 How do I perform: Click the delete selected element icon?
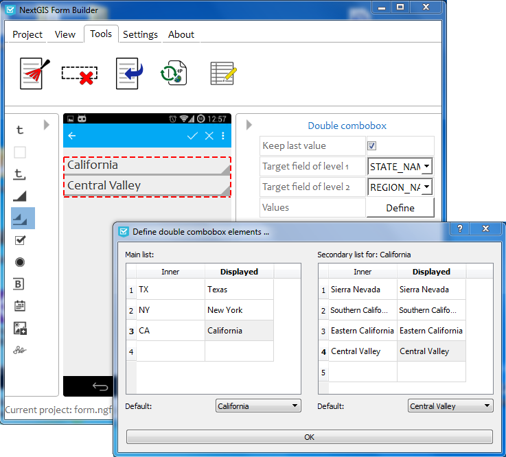pyautogui.click(x=80, y=75)
